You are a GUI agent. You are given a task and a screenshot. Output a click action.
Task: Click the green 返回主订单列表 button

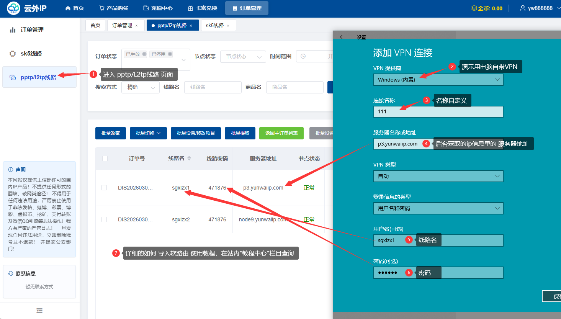(281, 133)
